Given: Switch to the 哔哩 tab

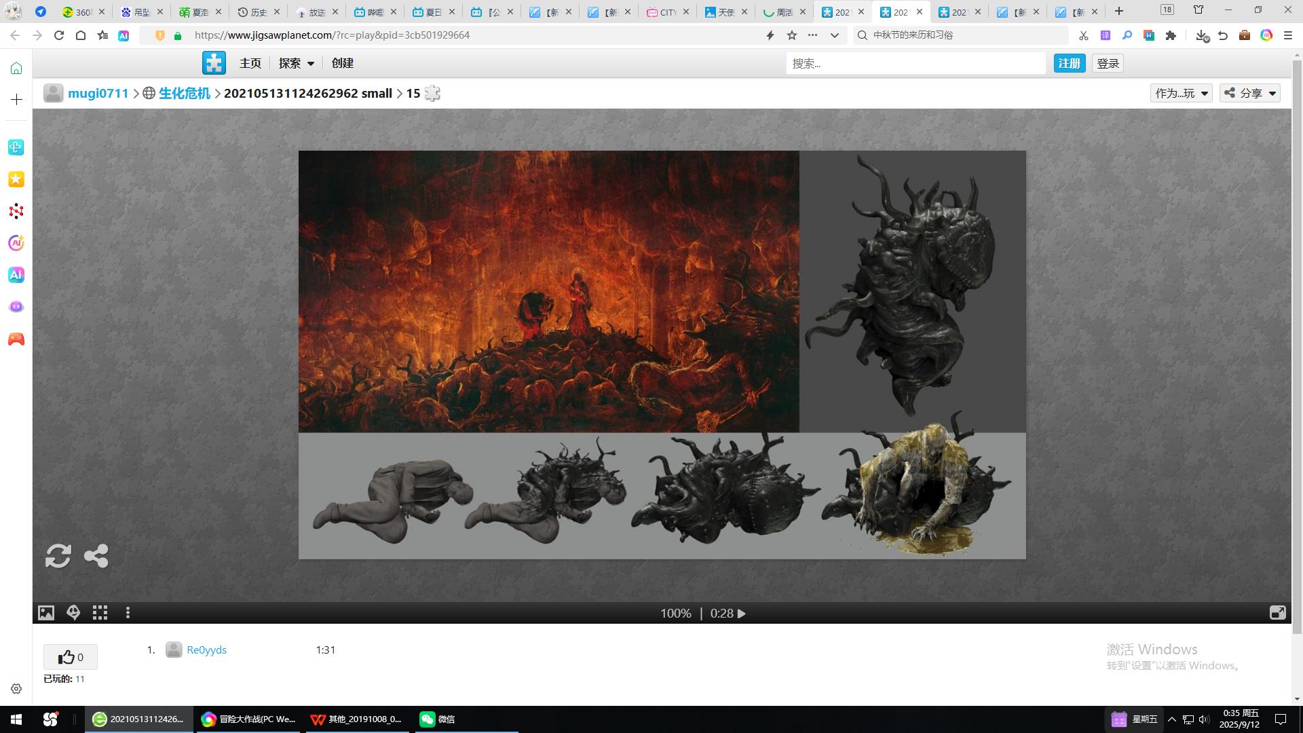Looking at the screenshot, I should 375,12.
